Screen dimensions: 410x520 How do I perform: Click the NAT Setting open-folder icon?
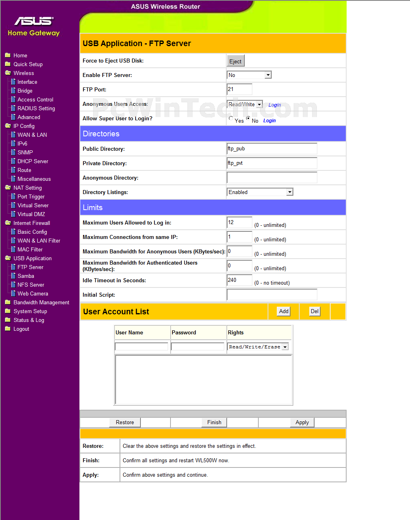8,188
